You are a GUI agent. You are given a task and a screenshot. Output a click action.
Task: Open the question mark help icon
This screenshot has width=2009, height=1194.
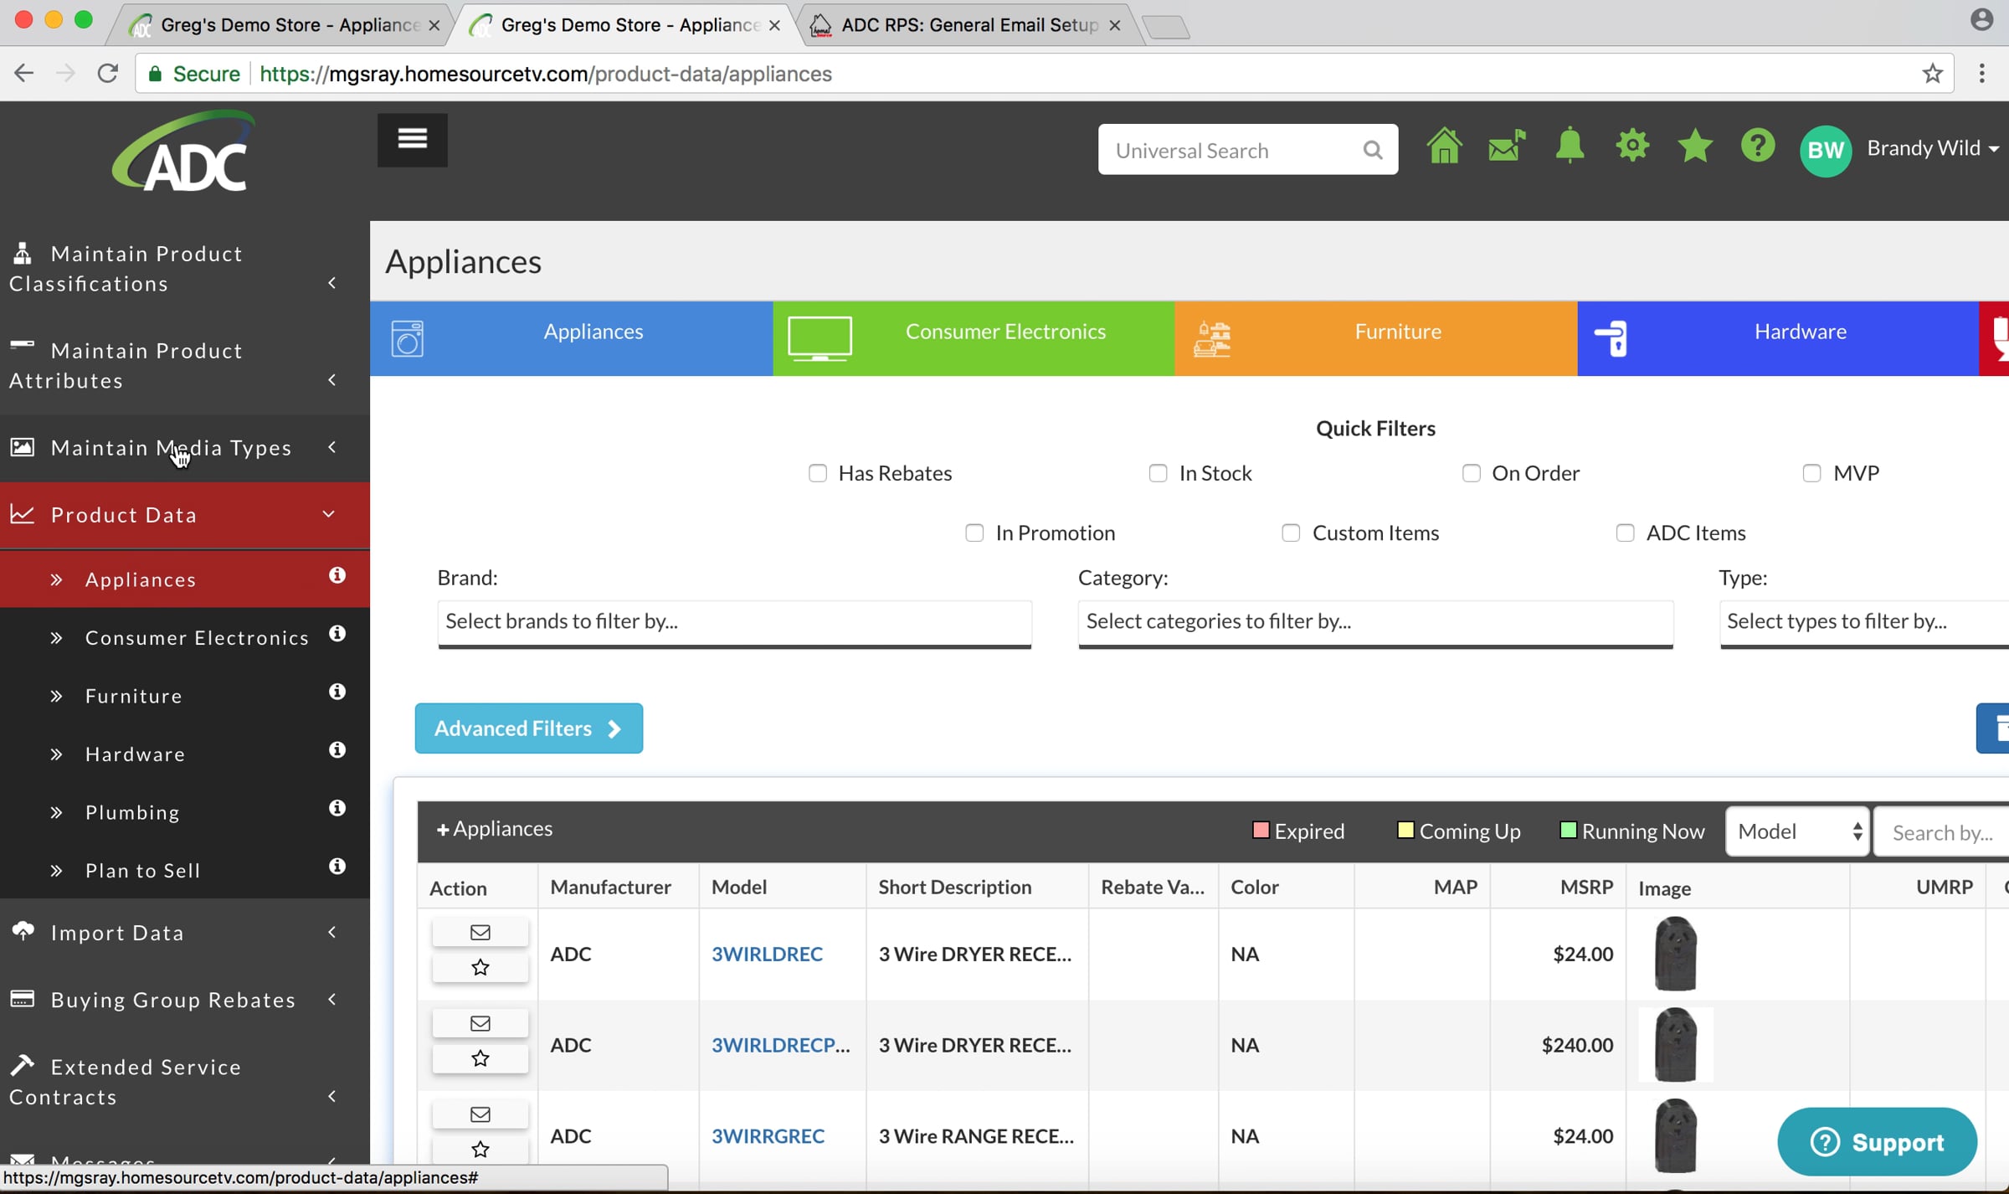(1757, 147)
